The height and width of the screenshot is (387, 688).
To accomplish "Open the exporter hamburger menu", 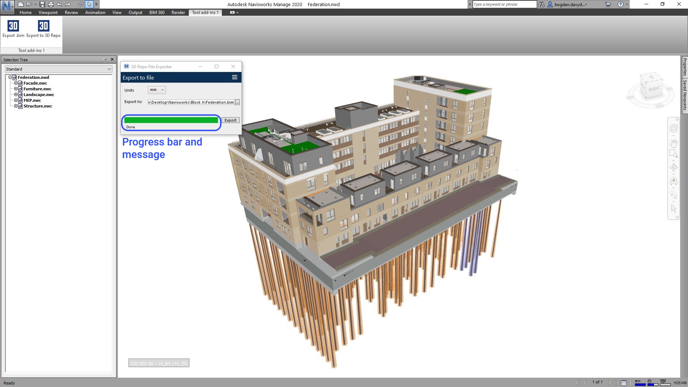I will click(x=234, y=77).
